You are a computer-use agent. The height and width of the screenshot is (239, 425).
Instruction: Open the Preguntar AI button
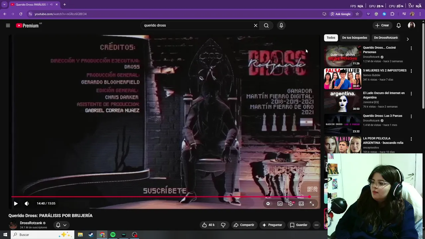(x=272, y=225)
